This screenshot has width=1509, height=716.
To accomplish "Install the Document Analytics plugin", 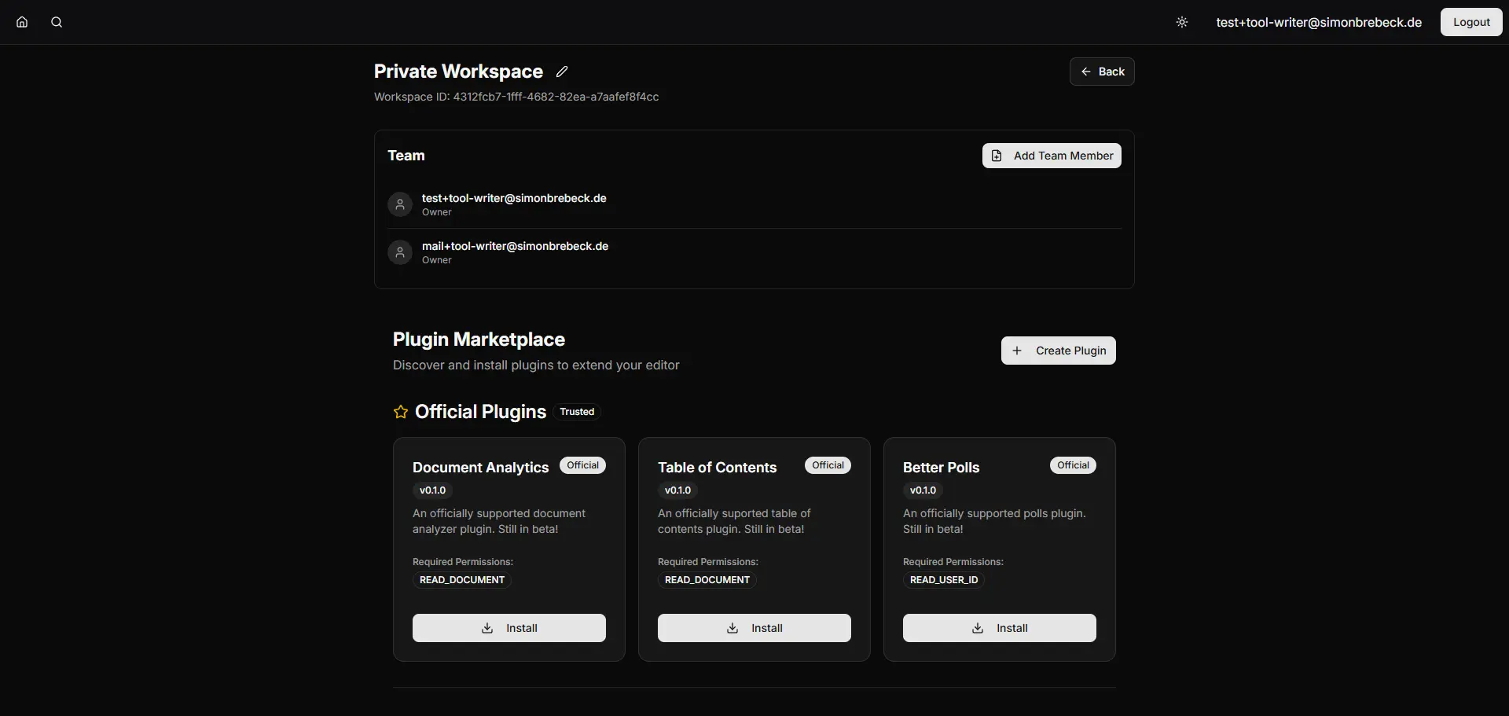I will [x=509, y=628].
